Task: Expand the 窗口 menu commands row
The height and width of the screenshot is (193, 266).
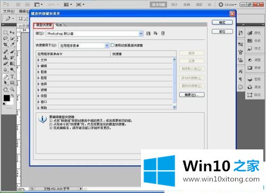Action: point(104,102)
